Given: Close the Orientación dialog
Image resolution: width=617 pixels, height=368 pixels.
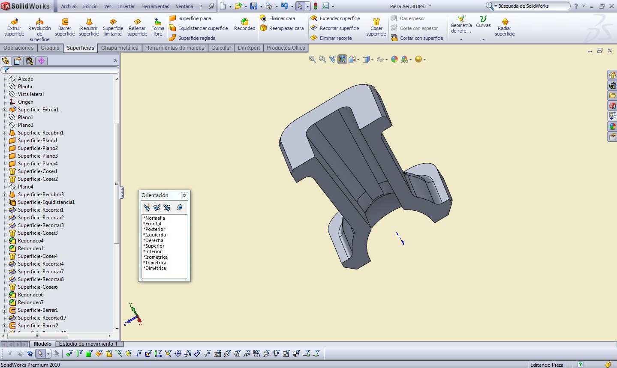Looking at the screenshot, I should 184,195.
